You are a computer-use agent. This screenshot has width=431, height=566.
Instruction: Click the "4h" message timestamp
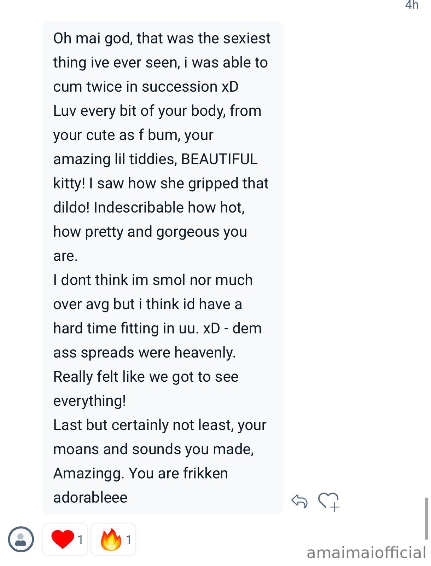[x=412, y=5]
